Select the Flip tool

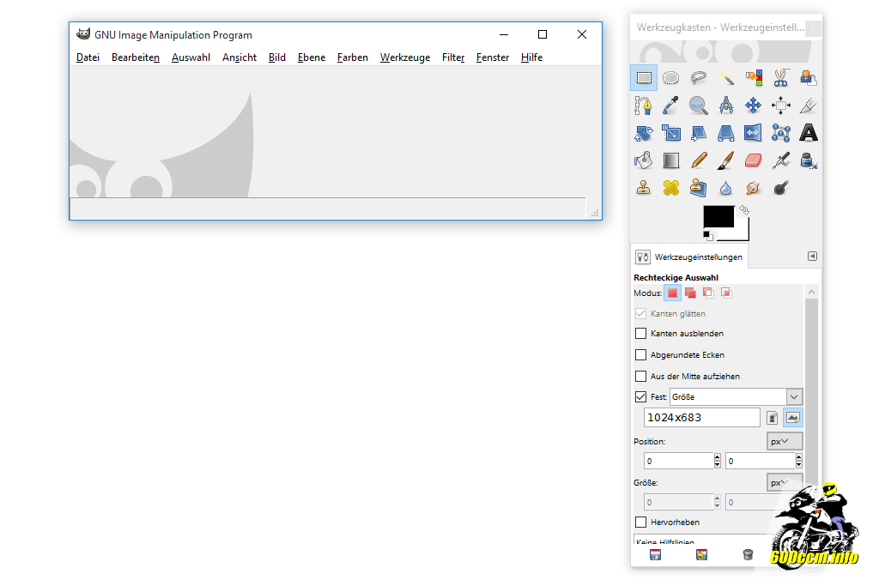point(754,133)
